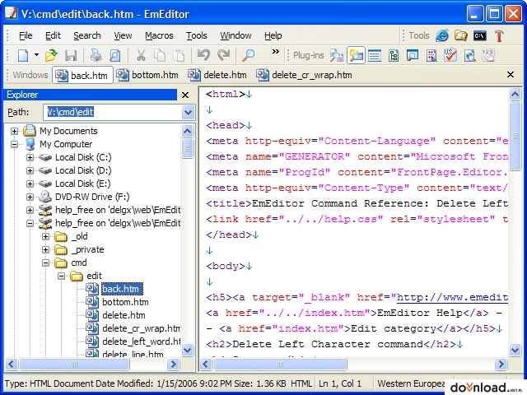Click the lined list plug-in icon

coord(375,55)
